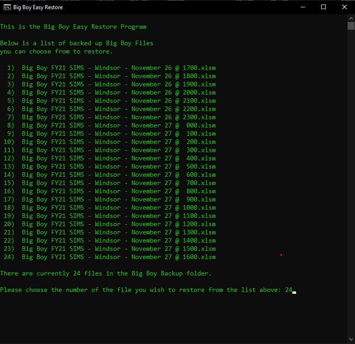Select entry 9 November 27 @ 100.xlsm
The image size is (355, 344).
(x=111, y=133)
